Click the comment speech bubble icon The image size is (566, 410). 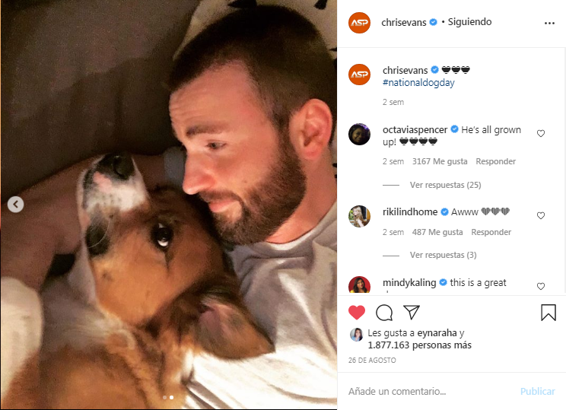(384, 313)
